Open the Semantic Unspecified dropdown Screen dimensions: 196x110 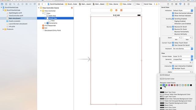coord(183,59)
